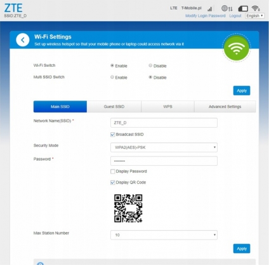Click the ZTE logo
Image resolution: width=269 pixels, height=265 pixels.
pos(13,8)
